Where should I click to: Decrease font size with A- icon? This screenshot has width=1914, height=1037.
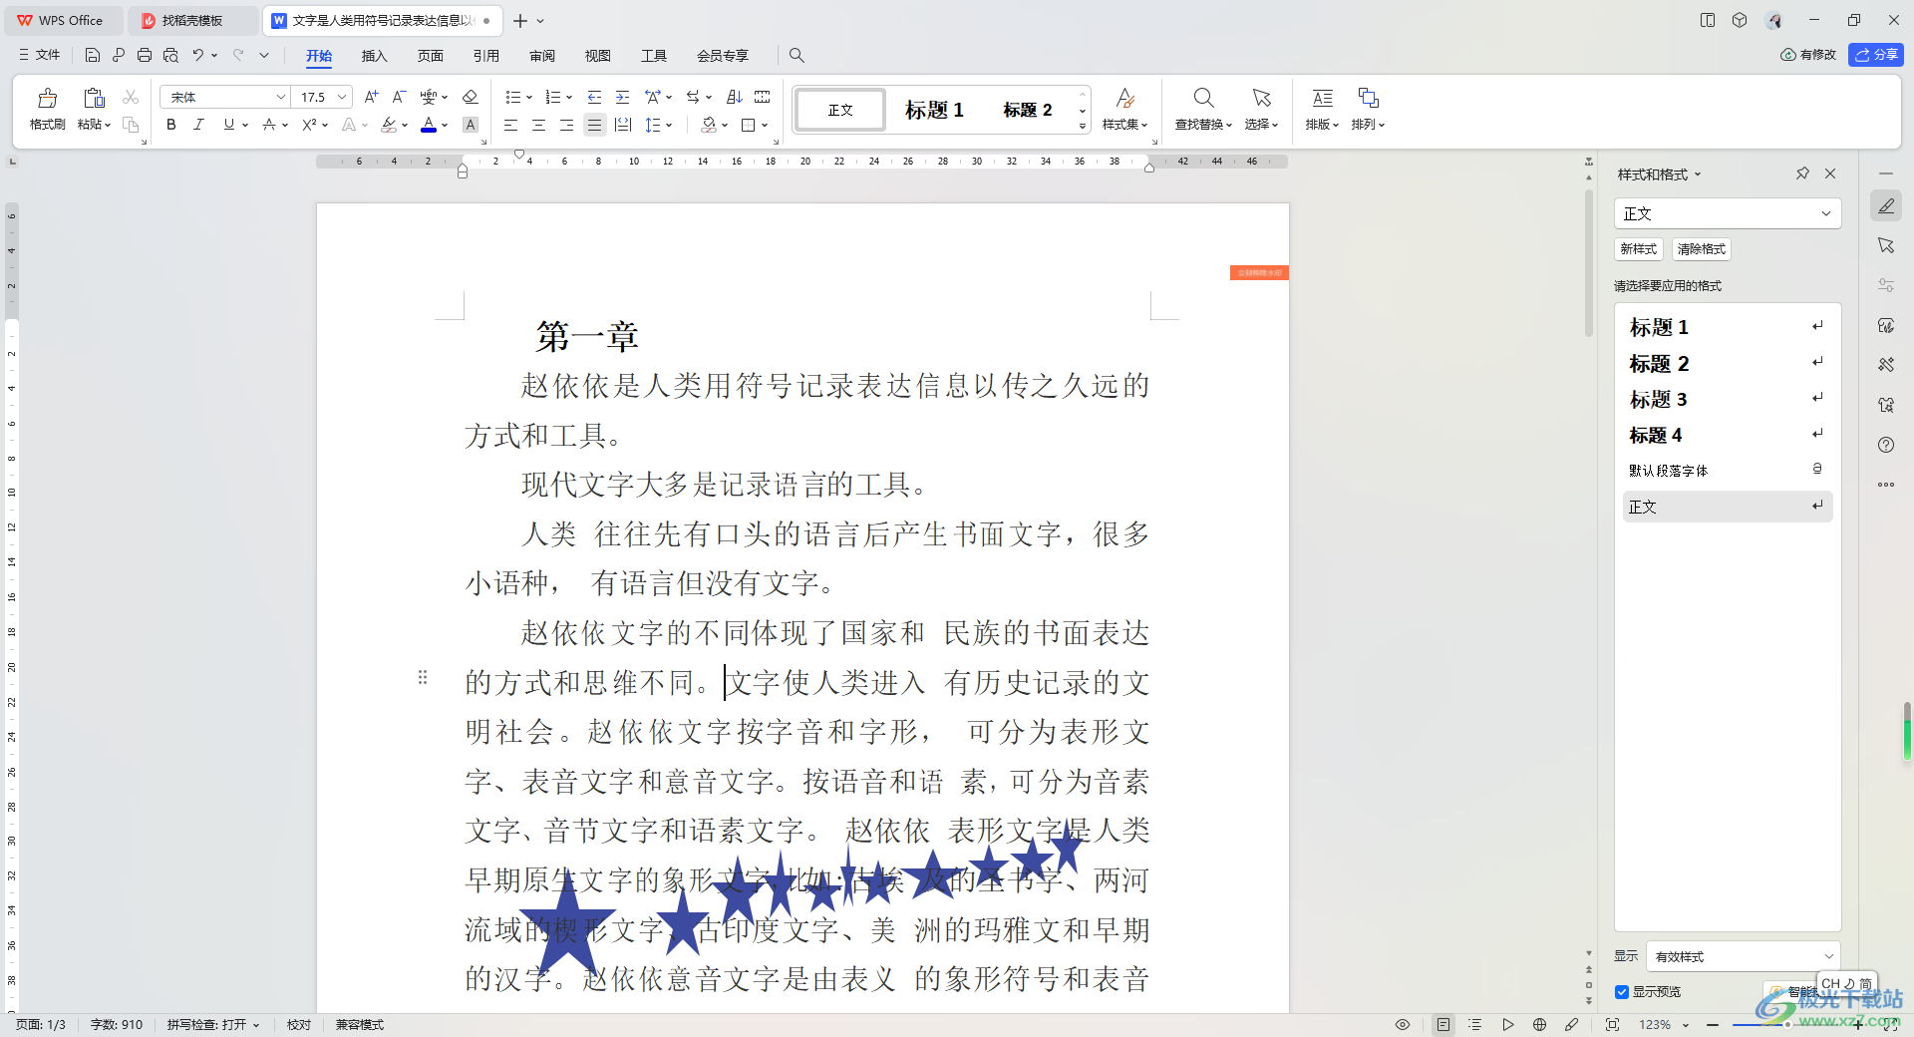tap(399, 97)
